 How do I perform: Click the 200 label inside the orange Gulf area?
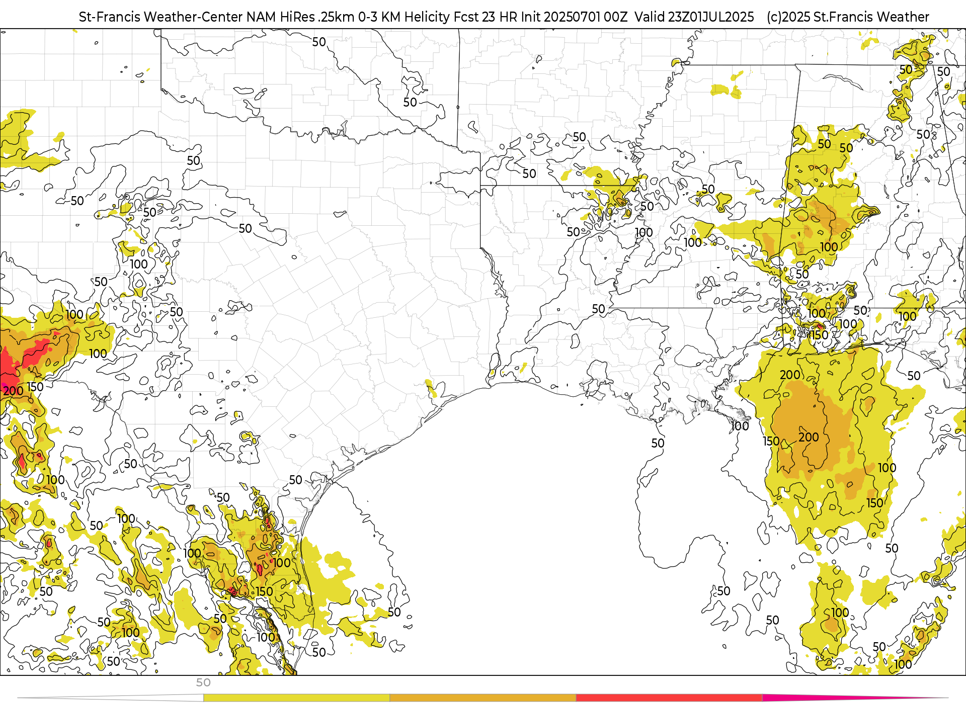(809, 437)
